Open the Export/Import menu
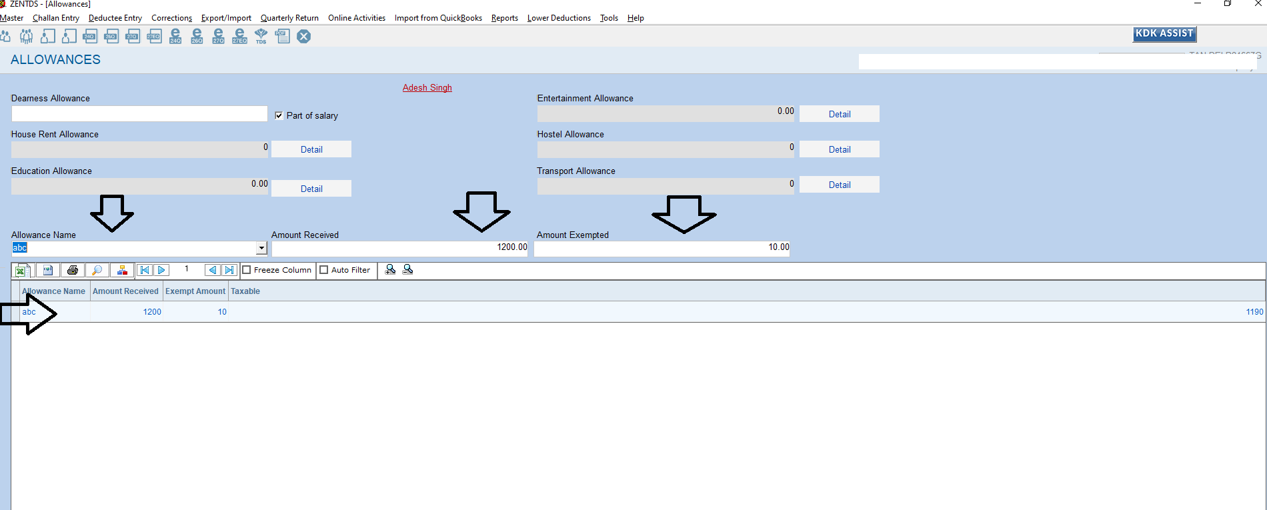This screenshot has width=1267, height=510. pyautogui.click(x=226, y=18)
